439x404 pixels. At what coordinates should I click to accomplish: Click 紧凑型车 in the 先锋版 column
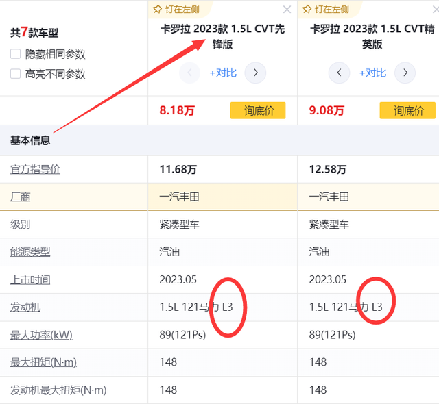tap(179, 225)
